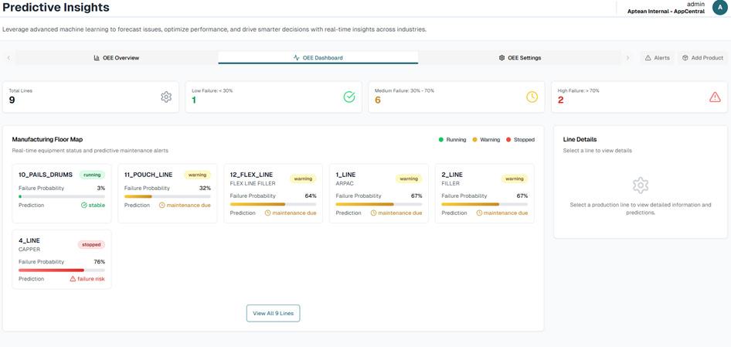This screenshot has width=731, height=347.
Task: Open the OEE Settings tab
Action: point(520,58)
